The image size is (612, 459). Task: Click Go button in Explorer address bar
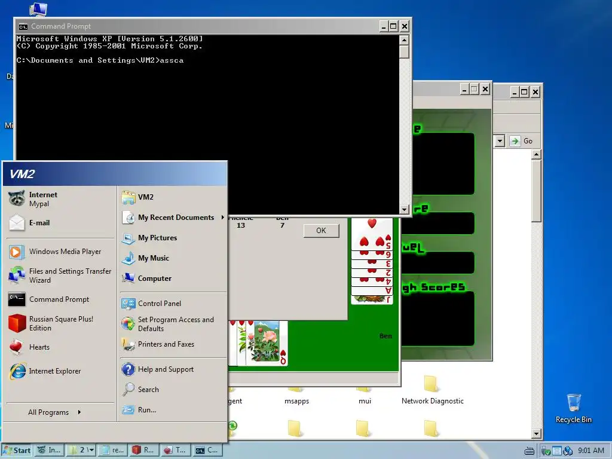[521, 141]
